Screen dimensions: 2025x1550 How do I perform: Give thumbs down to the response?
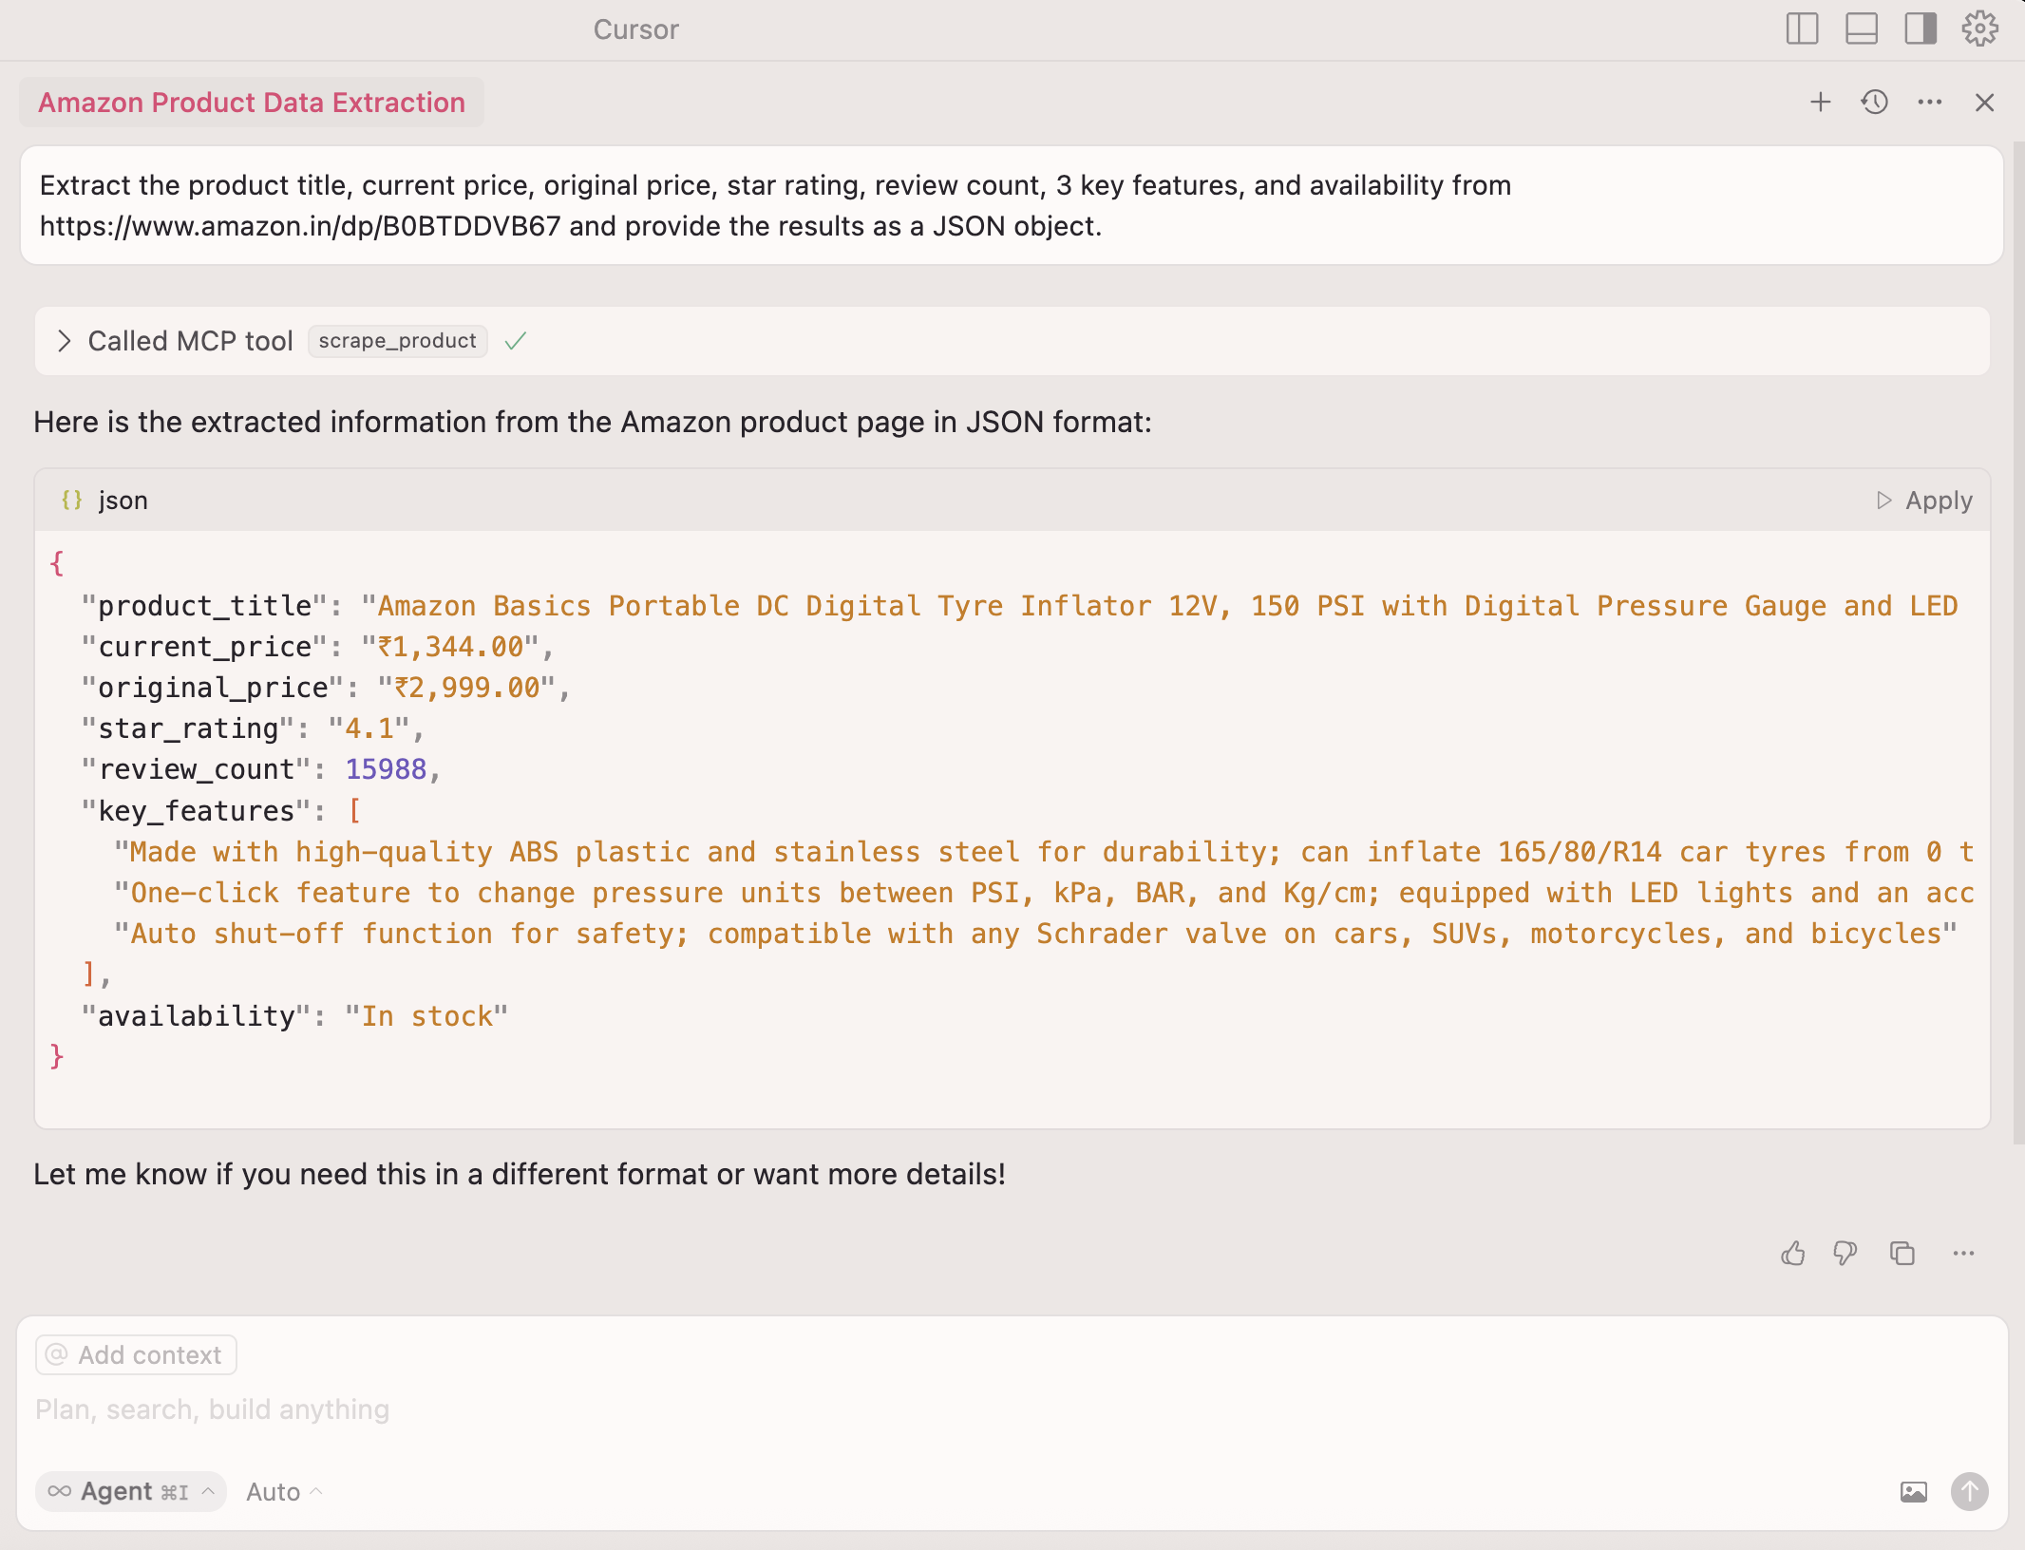coord(1845,1254)
